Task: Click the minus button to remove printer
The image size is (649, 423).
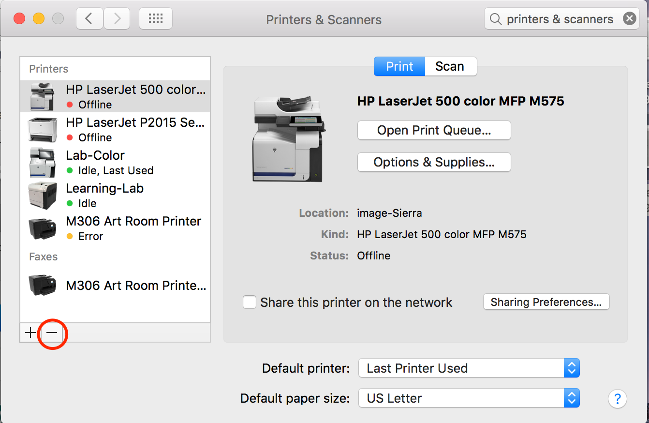Action: (52, 333)
